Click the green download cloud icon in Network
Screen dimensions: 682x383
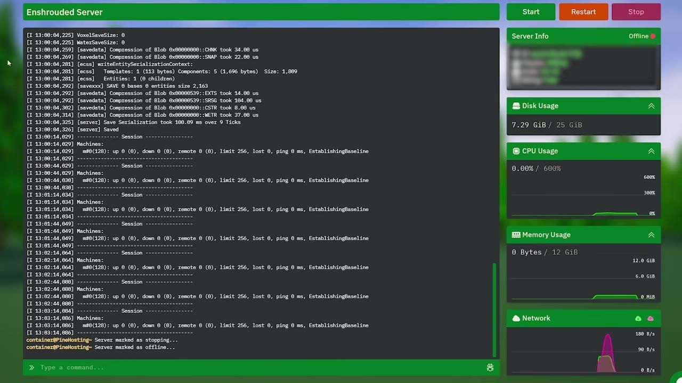coord(638,319)
